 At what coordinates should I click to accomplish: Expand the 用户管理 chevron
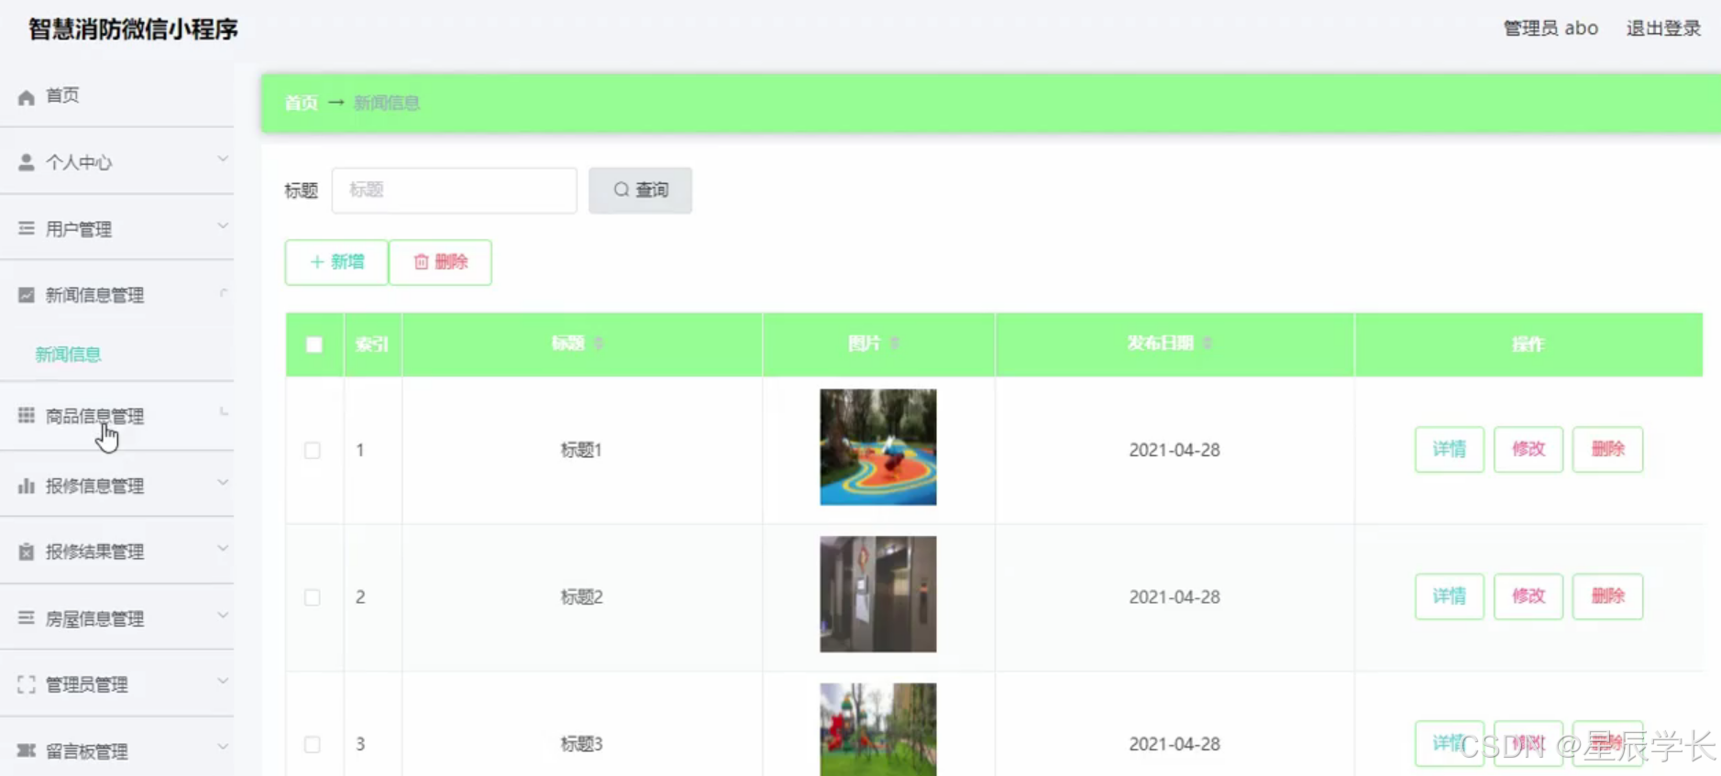[223, 226]
